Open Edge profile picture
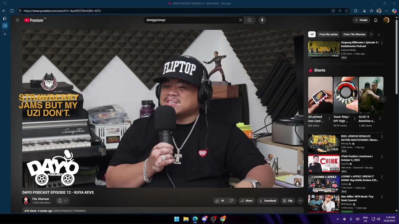 (379, 11)
